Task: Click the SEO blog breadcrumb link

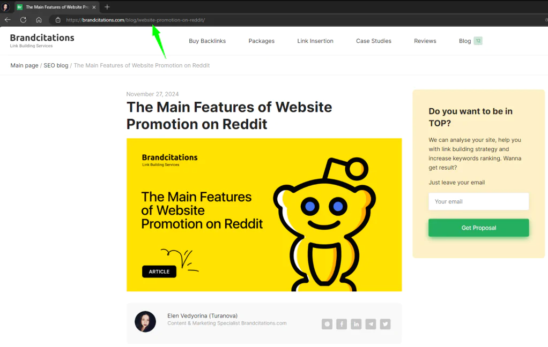Action: click(56, 65)
